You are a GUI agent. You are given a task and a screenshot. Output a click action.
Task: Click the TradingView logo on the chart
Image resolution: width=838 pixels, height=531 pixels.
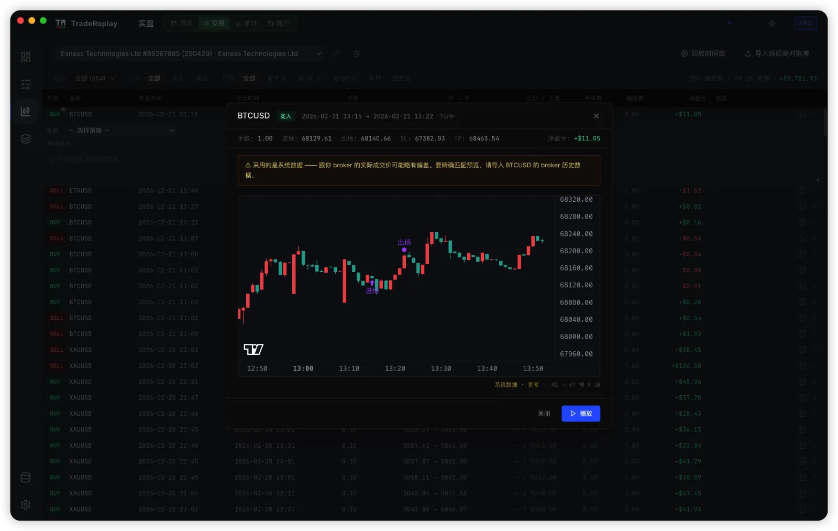click(x=253, y=349)
